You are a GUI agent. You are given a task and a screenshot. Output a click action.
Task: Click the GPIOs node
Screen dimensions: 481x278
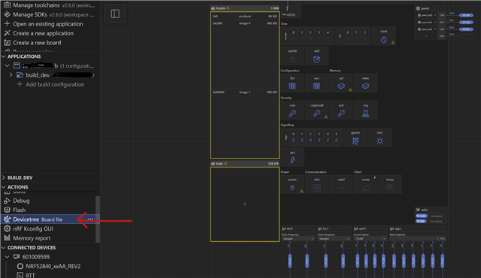tap(291, 15)
